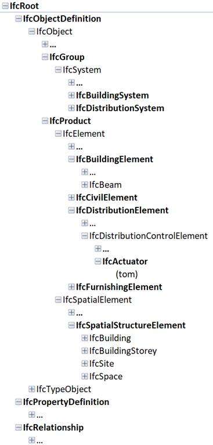Collapse the IfcActuator node

click(98, 261)
